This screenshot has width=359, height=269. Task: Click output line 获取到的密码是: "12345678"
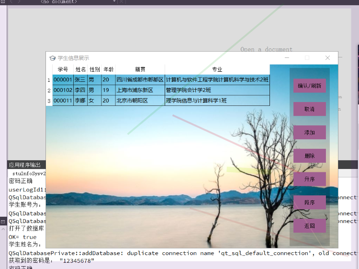pos(52,261)
